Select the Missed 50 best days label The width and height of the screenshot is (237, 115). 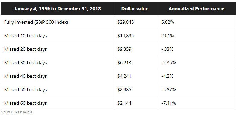click(x=25, y=90)
